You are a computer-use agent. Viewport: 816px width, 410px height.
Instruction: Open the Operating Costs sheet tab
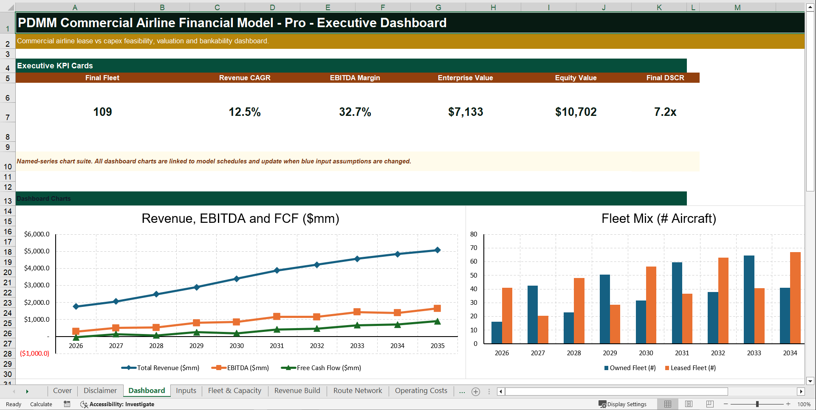(421, 390)
